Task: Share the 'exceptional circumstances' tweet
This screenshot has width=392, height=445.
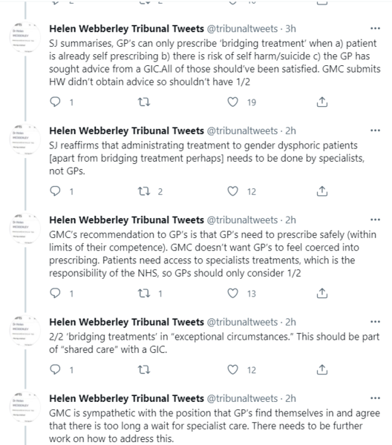Action: (321, 370)
